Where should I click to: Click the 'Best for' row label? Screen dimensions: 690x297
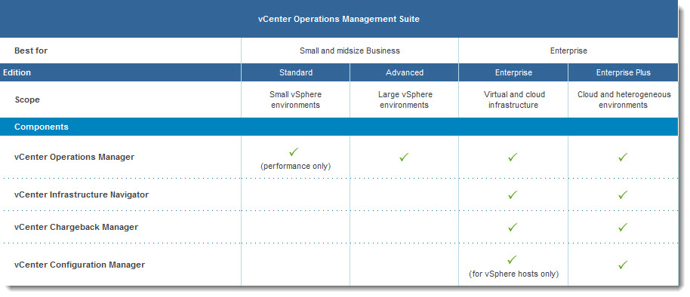31,51
